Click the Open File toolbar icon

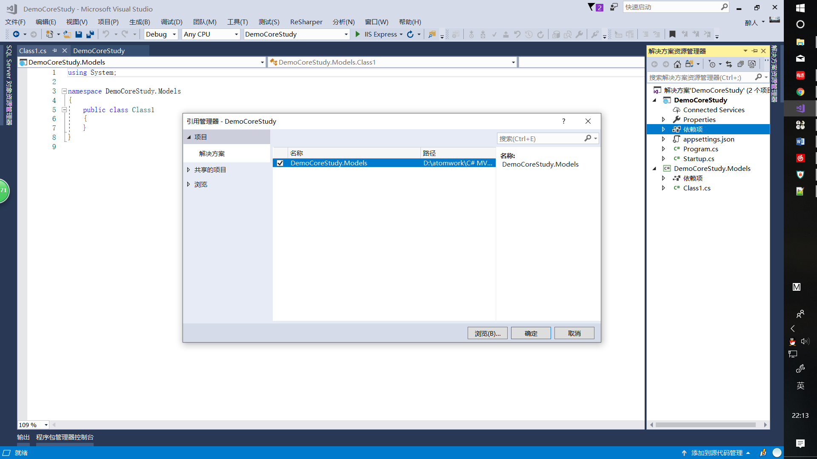coord(67,34)
